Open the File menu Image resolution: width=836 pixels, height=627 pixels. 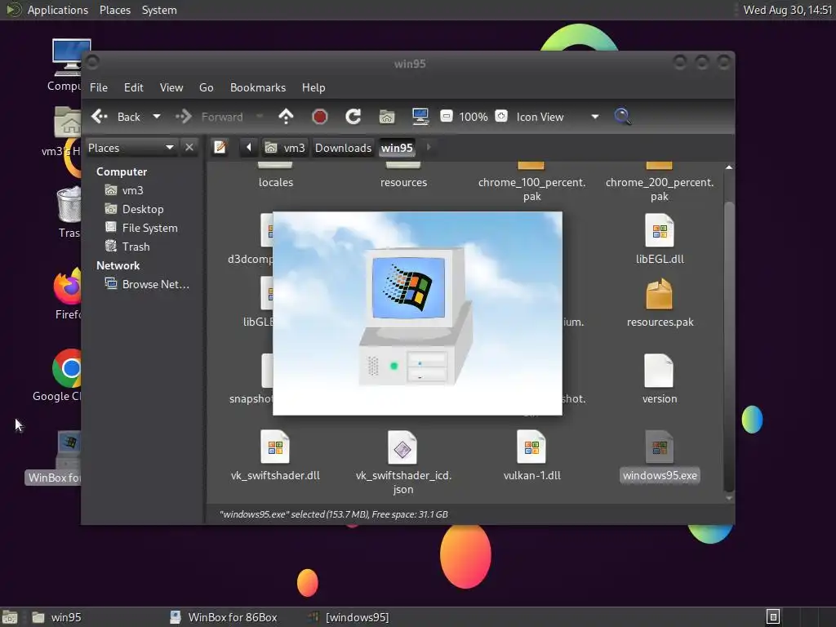point(99,87)
